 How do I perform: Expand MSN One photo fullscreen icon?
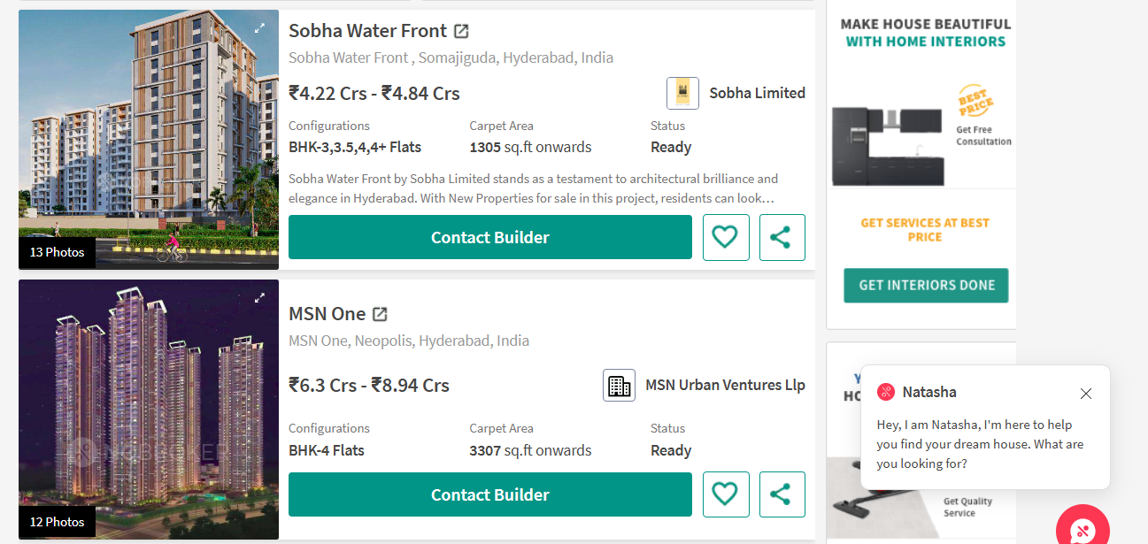pos(260,298)
